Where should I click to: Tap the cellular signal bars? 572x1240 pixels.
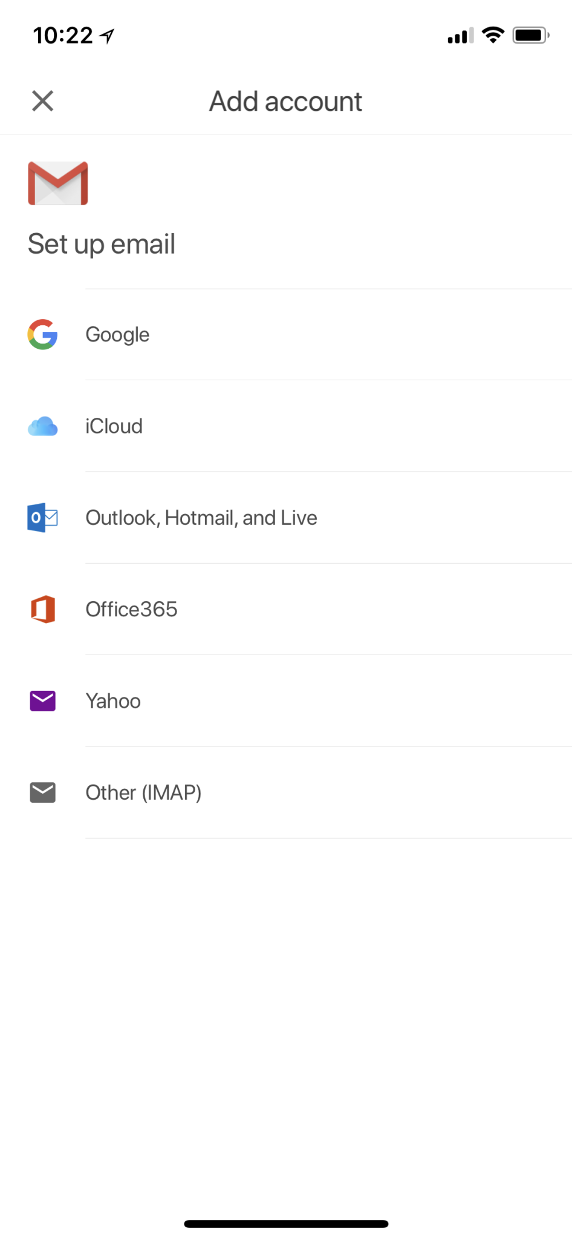click(461, 36)
